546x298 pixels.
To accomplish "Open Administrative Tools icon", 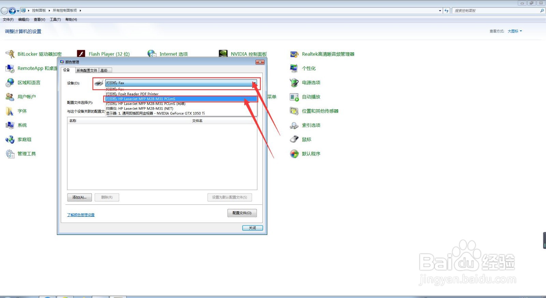I will (10, 154).
